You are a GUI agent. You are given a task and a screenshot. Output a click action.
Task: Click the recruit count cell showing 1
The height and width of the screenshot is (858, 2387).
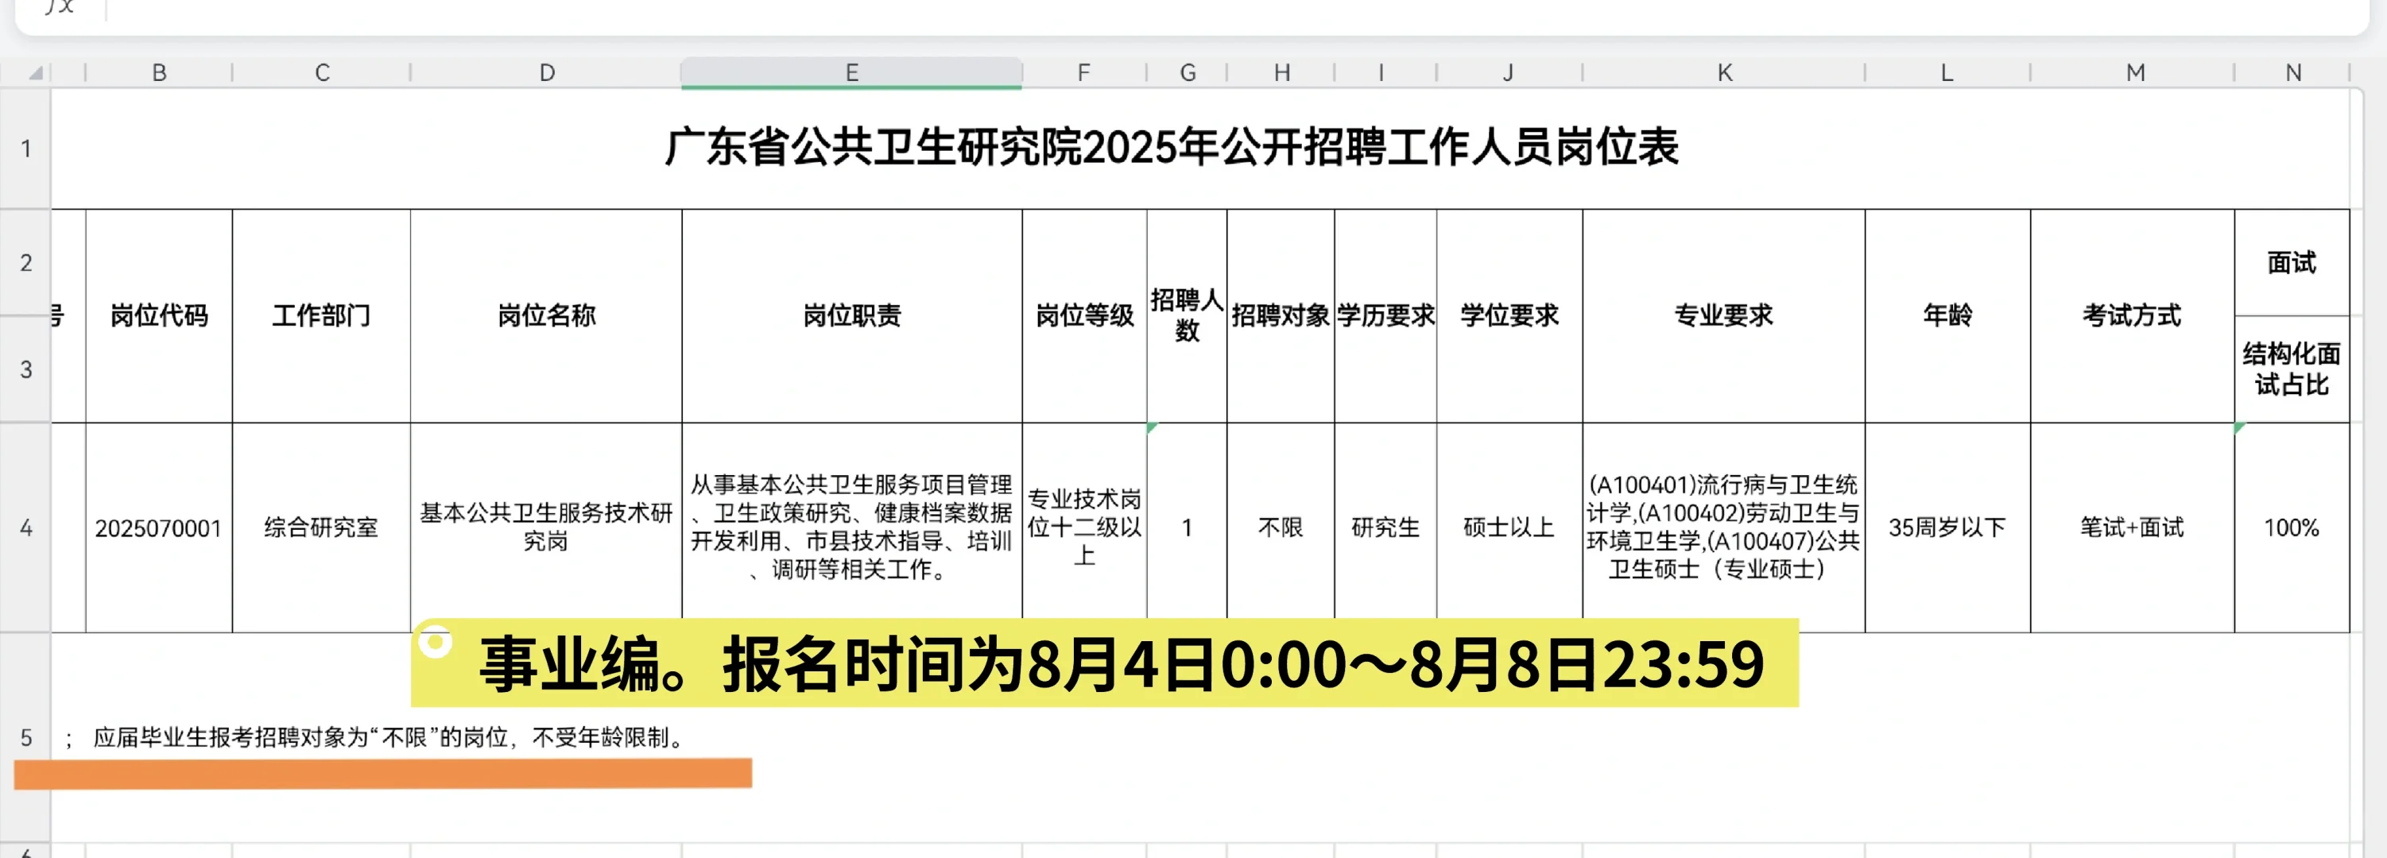(x=1187, y=528)
